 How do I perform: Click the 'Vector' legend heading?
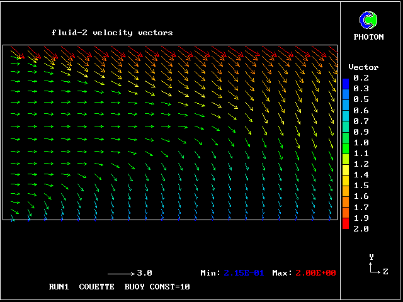point(363,67)
